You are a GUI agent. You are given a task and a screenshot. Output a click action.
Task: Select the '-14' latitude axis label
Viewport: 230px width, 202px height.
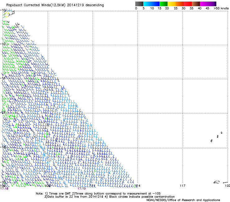coord(3,78)
